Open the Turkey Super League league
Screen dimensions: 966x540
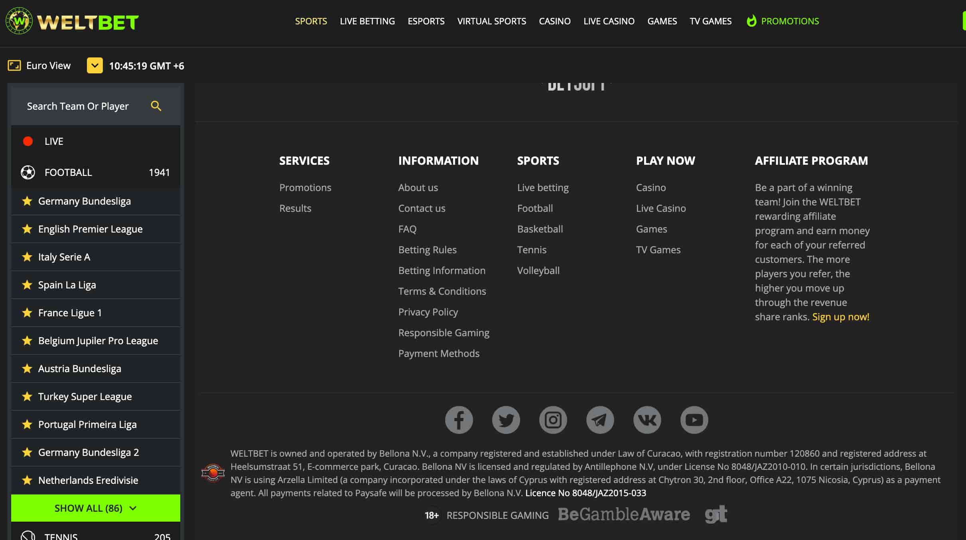click(96, 396)
